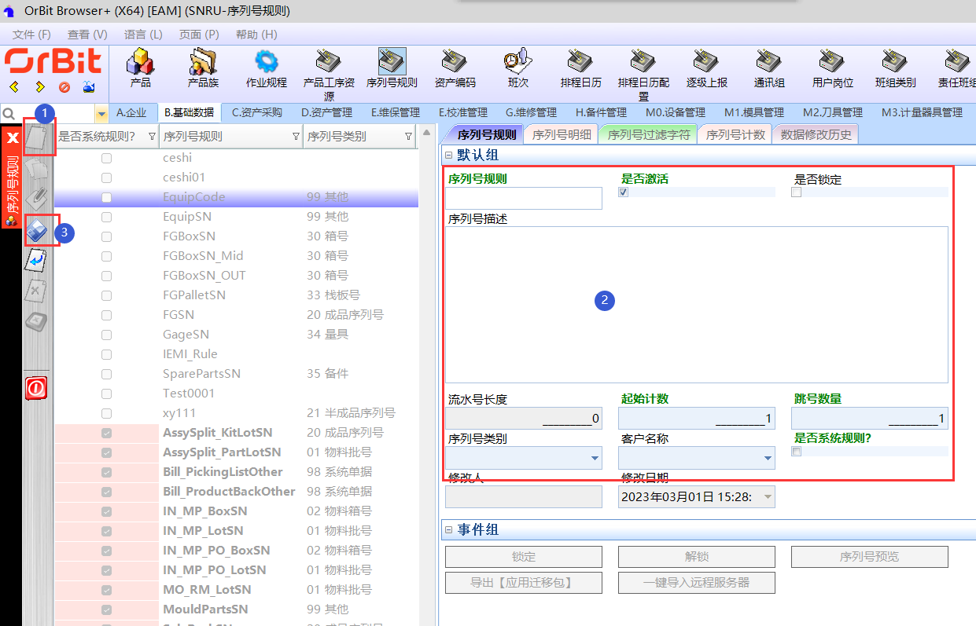Tick the checkbox in EquipSN row
The height and width of the screenshot is (626, 976).
pyautogui.click(x=106, y=217)
